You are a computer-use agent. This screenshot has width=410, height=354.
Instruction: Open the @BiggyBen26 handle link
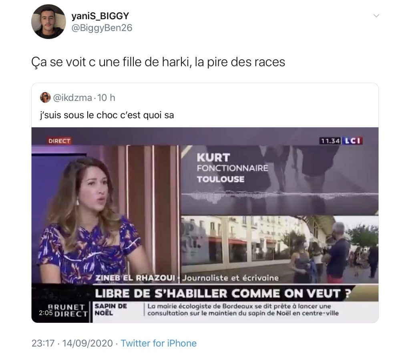pos(102,28)
